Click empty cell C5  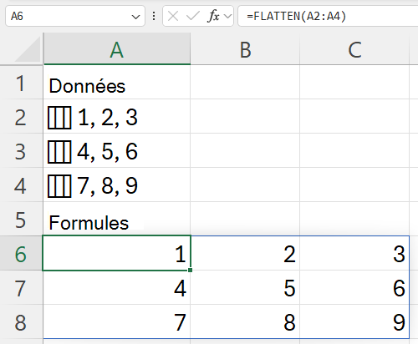tap(354, 220)
